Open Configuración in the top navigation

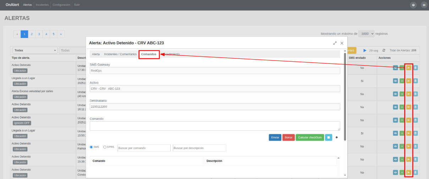point(61,5)
